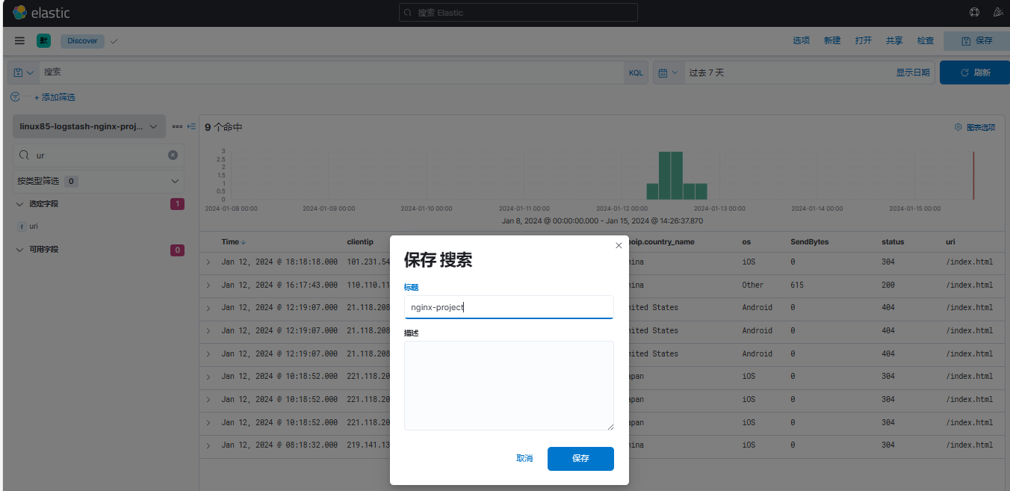Clear the field search text
The width and height of the screenshot is (1010, 491).
[173, 155]
